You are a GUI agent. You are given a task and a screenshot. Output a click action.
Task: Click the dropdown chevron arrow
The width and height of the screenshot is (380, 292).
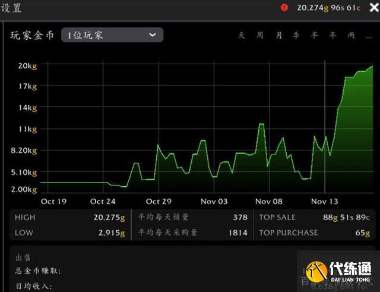(x=153, y=35)
